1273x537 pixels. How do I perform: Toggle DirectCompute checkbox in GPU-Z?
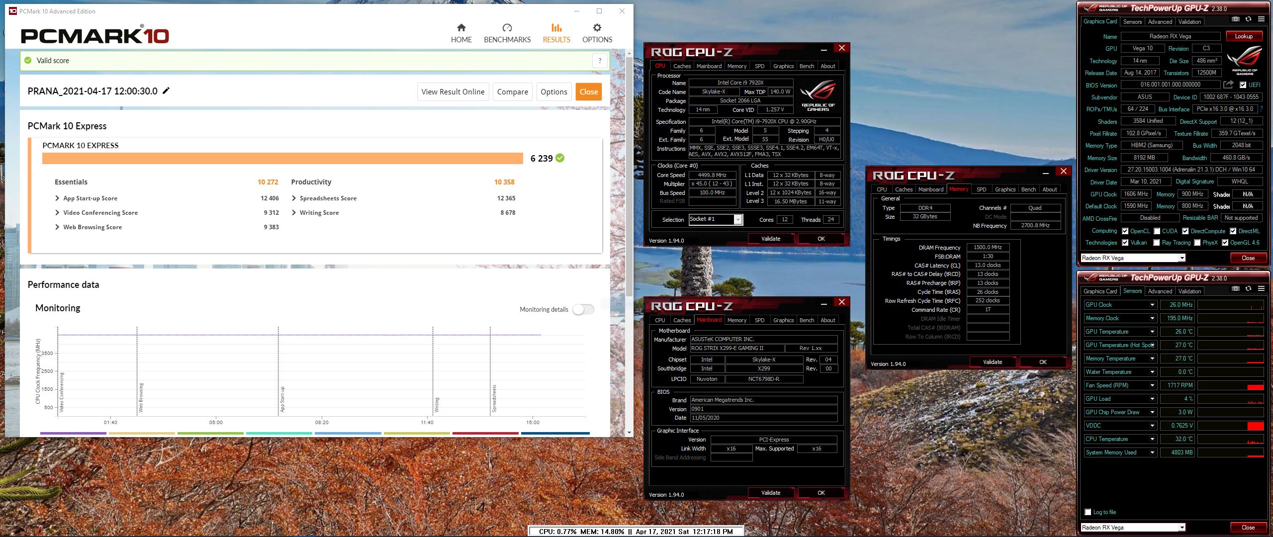pos(1185,231)
